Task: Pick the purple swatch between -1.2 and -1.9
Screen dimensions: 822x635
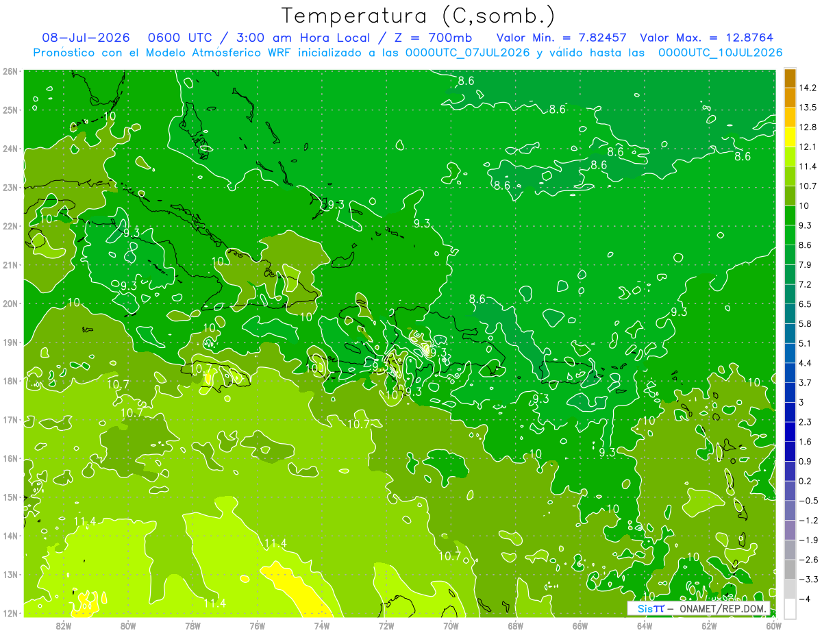Action: point(790,530)
